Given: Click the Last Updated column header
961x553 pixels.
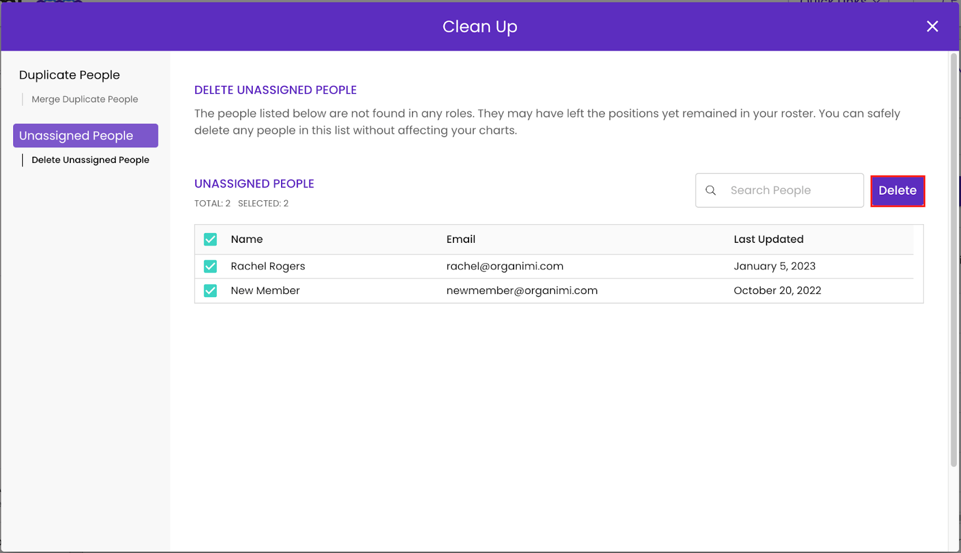Looking at the screenshot, I should point(768,239).
